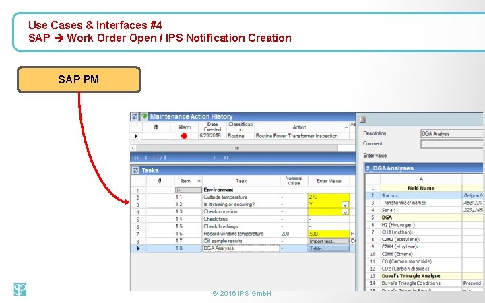This screenshot has height=303, width=485.
Task: Click the red alarm indicator in the Routine row
Action: (x=184, y=136)
